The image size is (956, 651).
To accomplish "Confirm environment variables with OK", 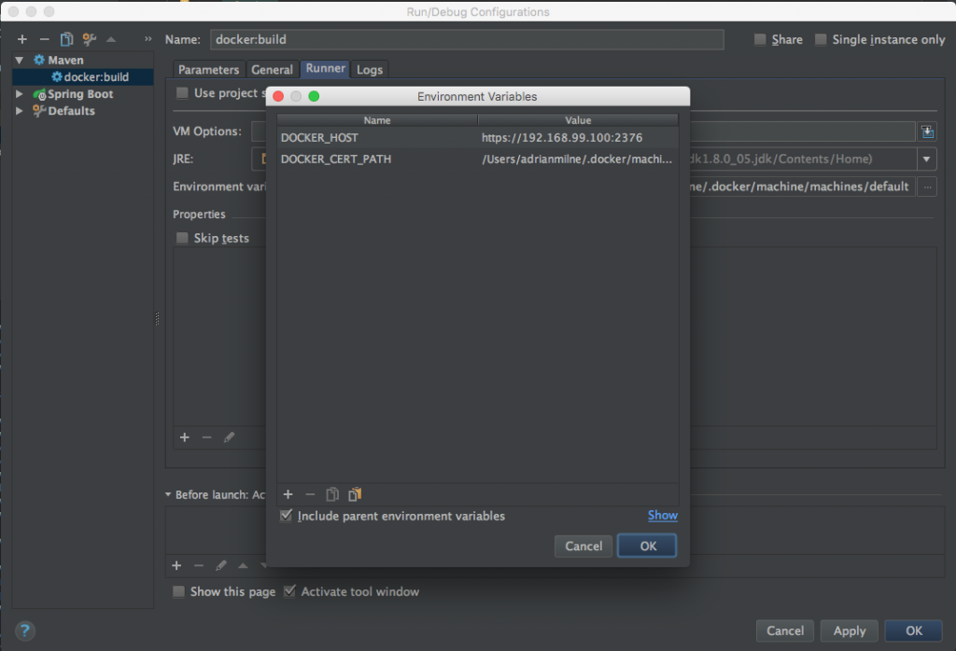I will (x=646, y=546).
